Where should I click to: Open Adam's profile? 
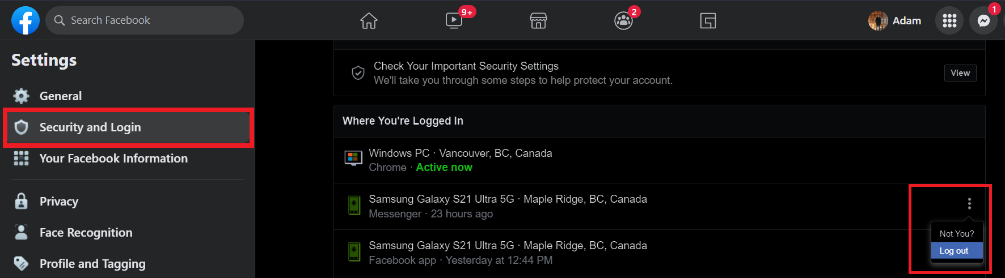[895, 21]
